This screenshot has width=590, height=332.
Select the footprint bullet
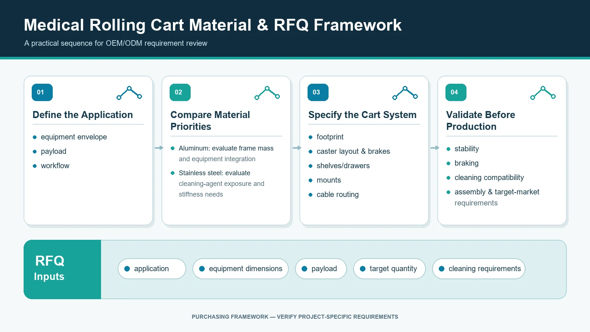click(326, 137)
